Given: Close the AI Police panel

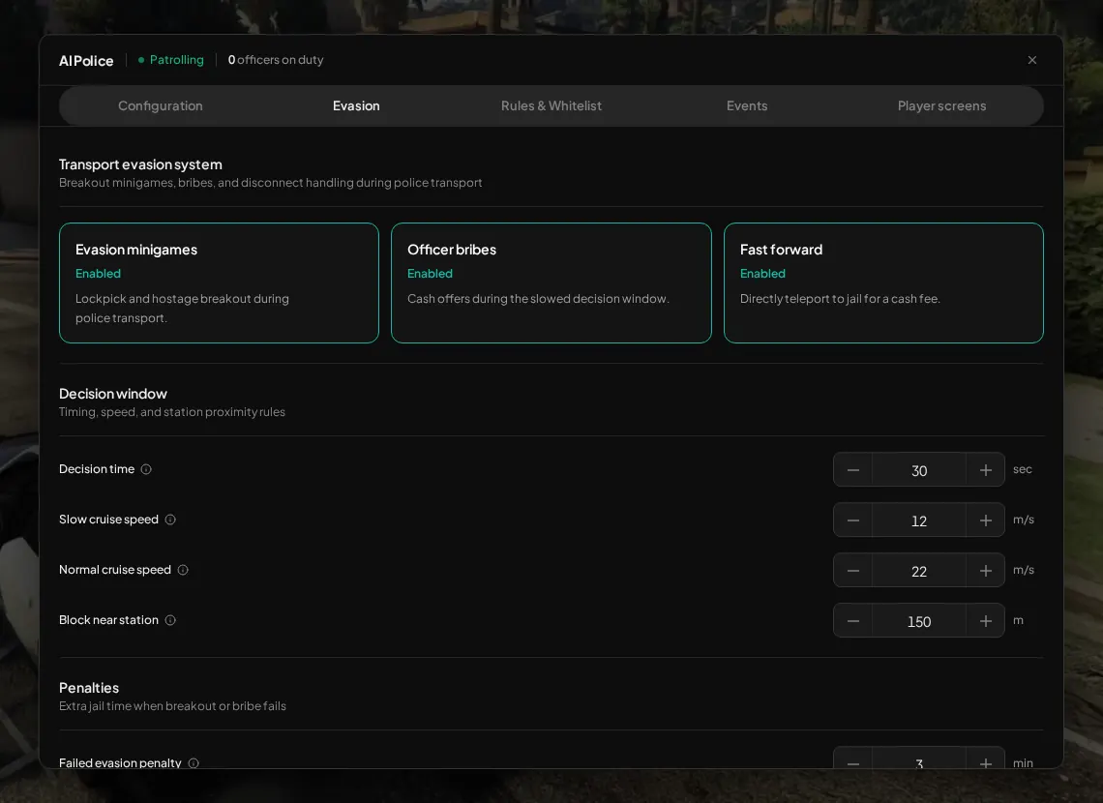Looking at the screenshot, I should point(1032,60).
